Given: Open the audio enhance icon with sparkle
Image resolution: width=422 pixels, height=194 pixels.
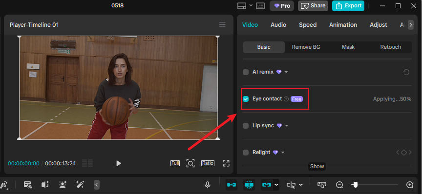Looking at the screenshot, I should pyautogui.click(x=45, y=185).
